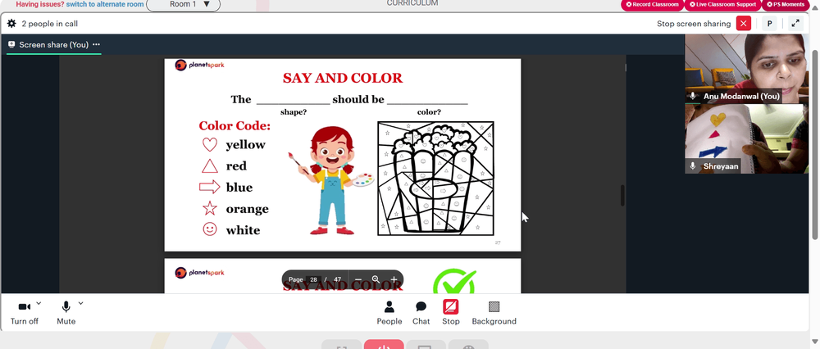Image resolution: width=820 pixels, height=349 pixels.
Task: Click the 'color?' label under blank
Action: [429, 112]
